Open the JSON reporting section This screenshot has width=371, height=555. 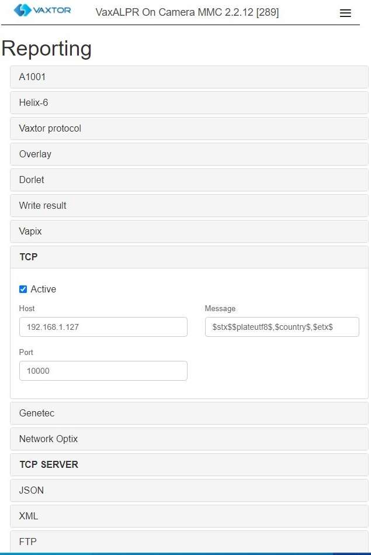pyautogui.click(x=185, y=490)
